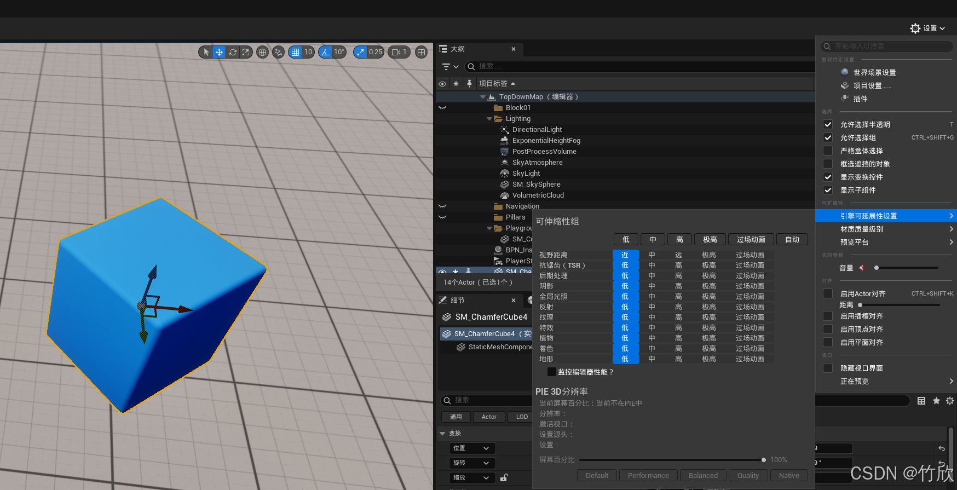Toggle scale lock icon
This screenshot has height=490, width=957.
coord(504,477)
